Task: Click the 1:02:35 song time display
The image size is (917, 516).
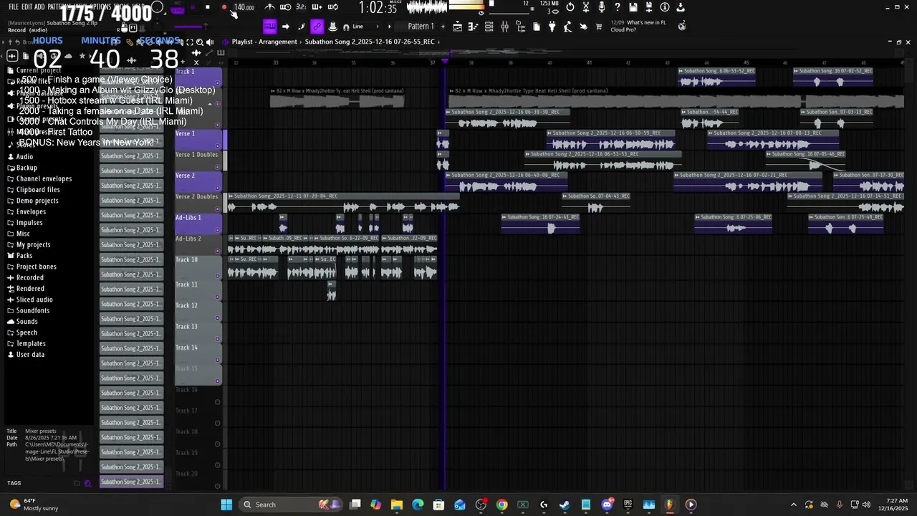Action: tap(378, 8)
